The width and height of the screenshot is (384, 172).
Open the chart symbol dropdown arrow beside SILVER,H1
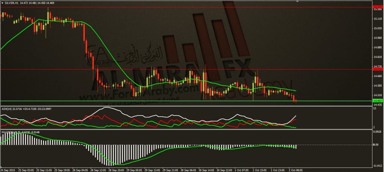[3, 3]
